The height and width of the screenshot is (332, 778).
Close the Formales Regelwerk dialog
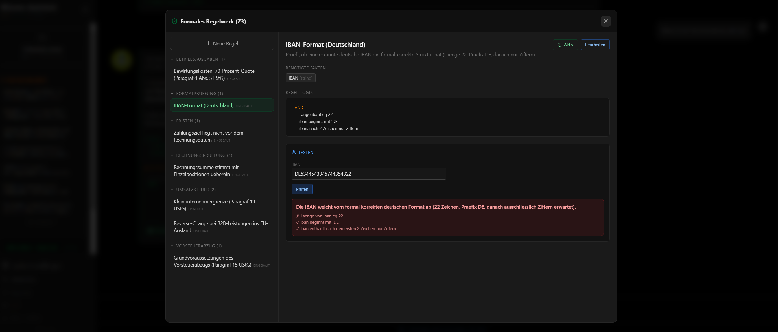606,21
